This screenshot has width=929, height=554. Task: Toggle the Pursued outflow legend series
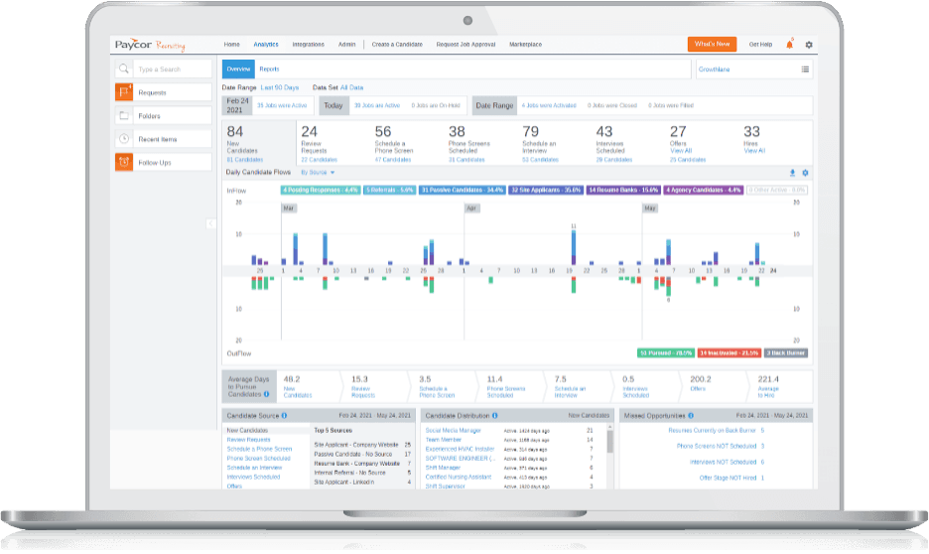[665, 352]
